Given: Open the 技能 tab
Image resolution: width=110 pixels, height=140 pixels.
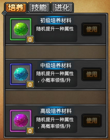Looking at the screenshot, I should pos(39,8).
